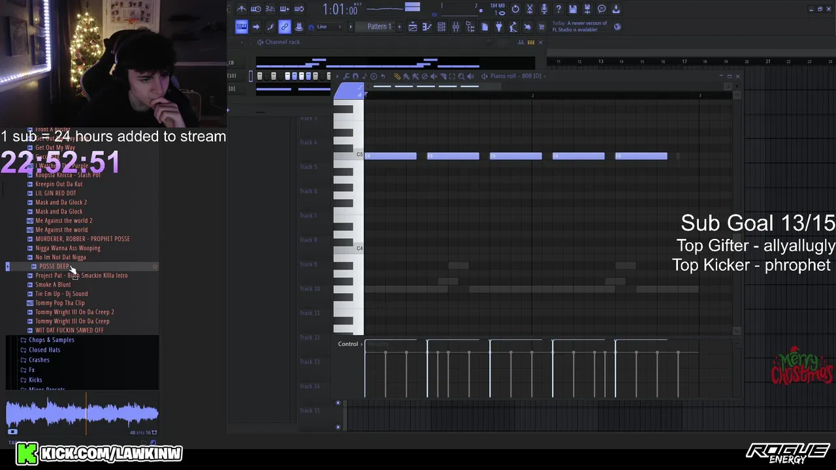Screen dimensions: 836x470
Task: Select LIL GIN RED DOT sample
Action: [x=56, y=193]
